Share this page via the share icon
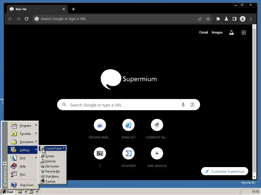Image resolution: width=261 pixels, height=195 pixels. pos(200,19)
